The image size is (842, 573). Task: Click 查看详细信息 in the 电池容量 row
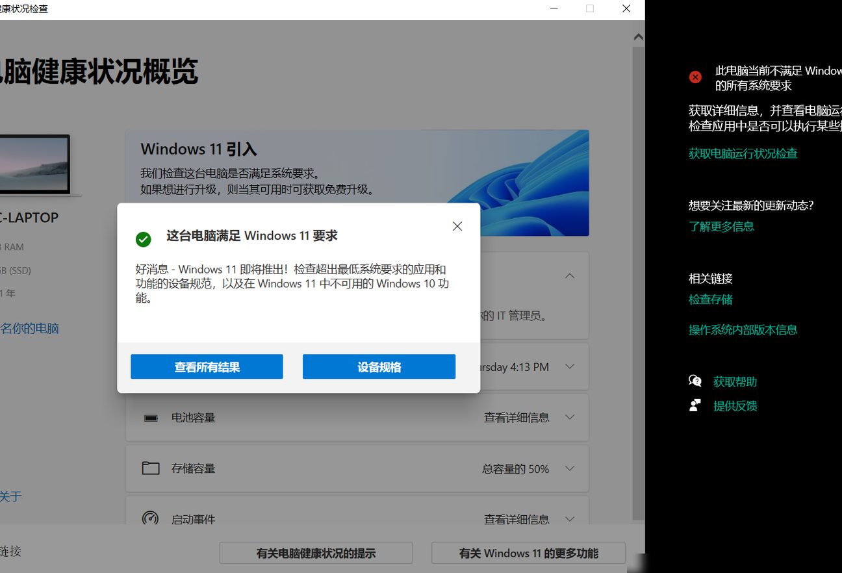517,418
